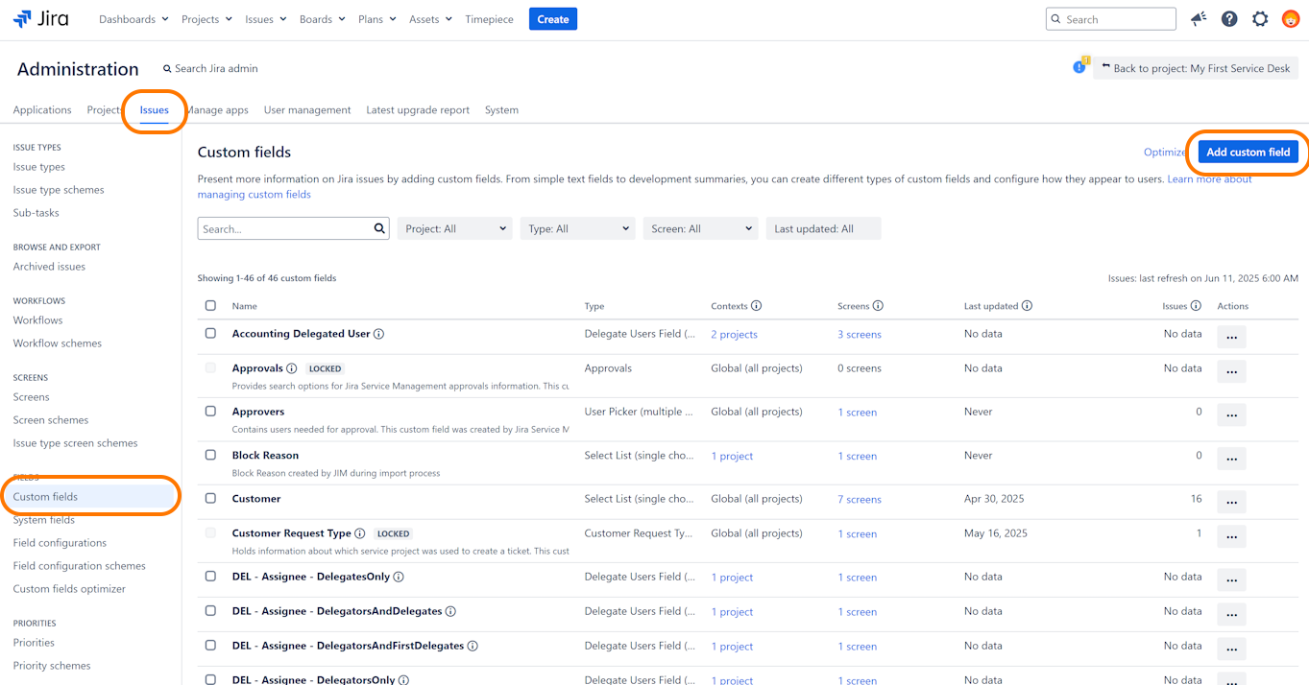
Task: Click magnifier icon in custom fields search
Action: pyautogui.click(x=379, y=228)
